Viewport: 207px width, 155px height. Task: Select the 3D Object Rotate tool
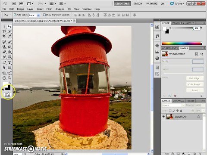click(x=4, y=73)
